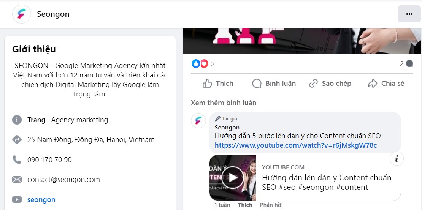Click comment text Hướng dẫn 5 bước
This screenshot has height=210, width=422.
tap(298, 136)
